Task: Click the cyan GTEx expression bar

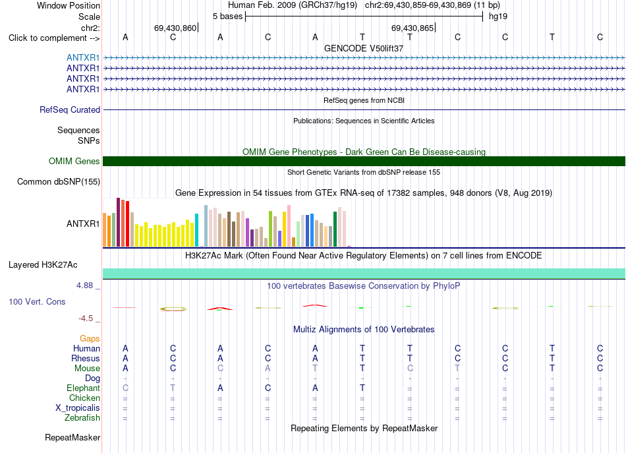Action: coord(197,230)
